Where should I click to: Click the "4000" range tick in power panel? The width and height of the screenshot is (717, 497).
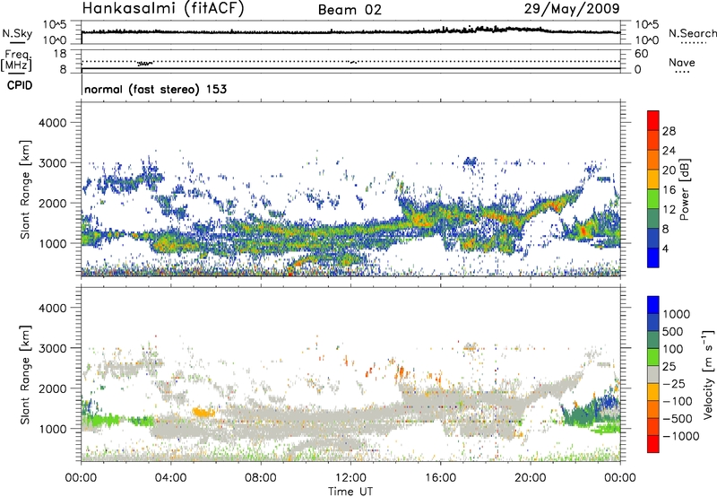(x=52, y=123)
